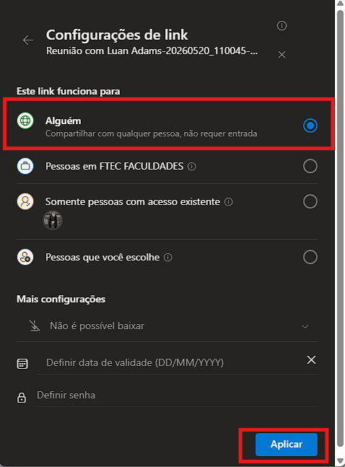This screenshot has height=467, width=345.
Task: Click the Aplicar button
Action: pyautogui.click(x=287, y=445)
